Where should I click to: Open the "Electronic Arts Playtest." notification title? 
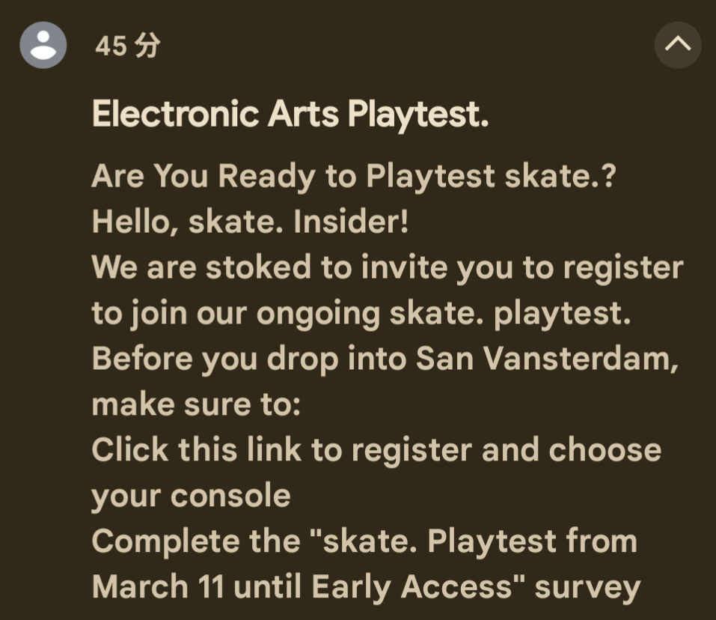coord(290,115)
